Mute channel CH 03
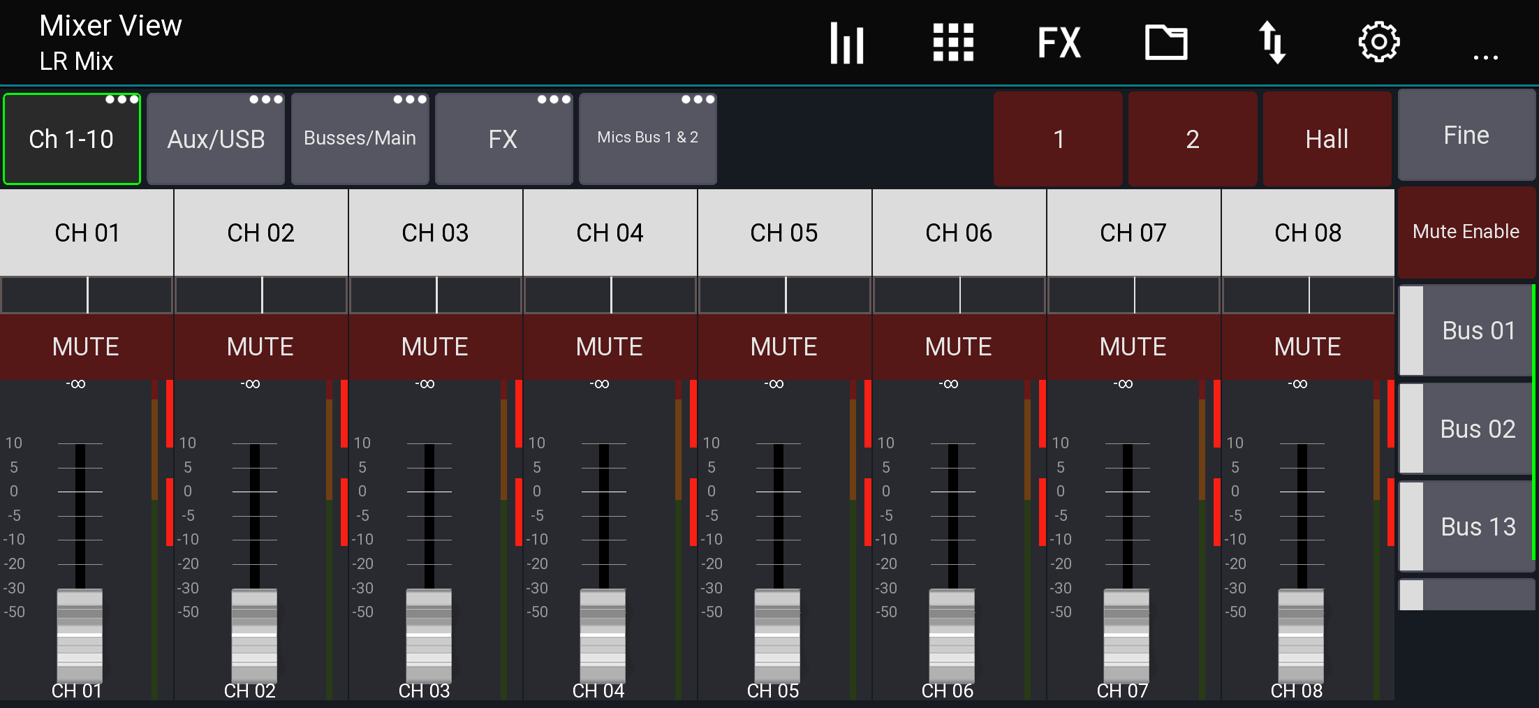Viewport: 1539px width, 708px height. click(435, 346)
